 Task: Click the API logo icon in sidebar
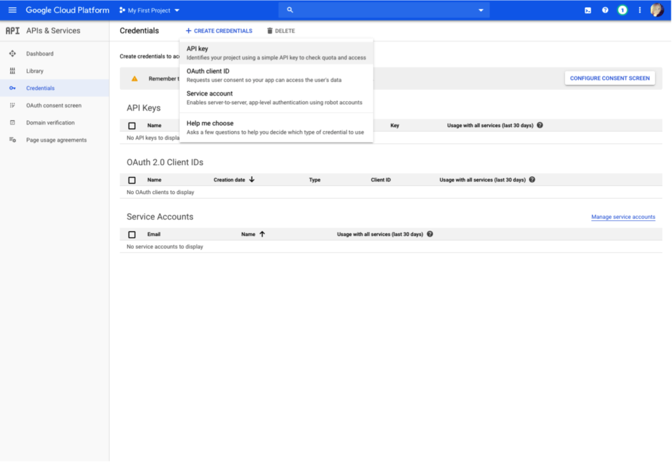point(12,31)
